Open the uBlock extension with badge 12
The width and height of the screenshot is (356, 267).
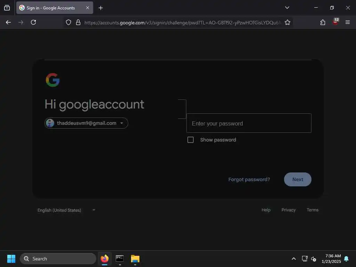pos(335,22)
